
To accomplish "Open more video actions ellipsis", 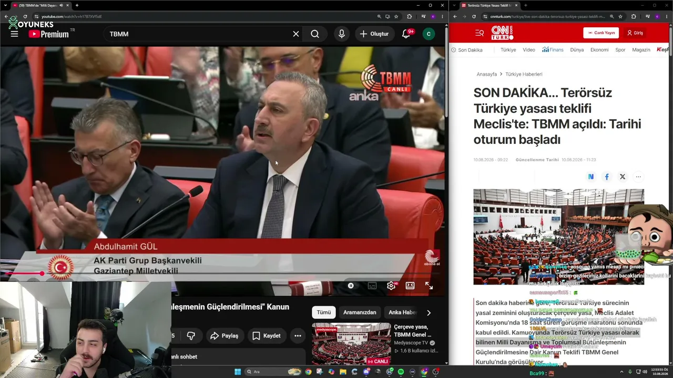I will click(x=298, y=335).
